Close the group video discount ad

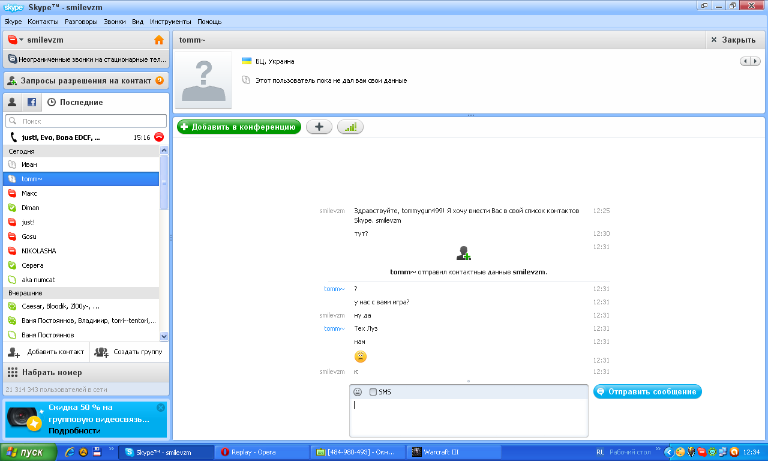(161, 408)
